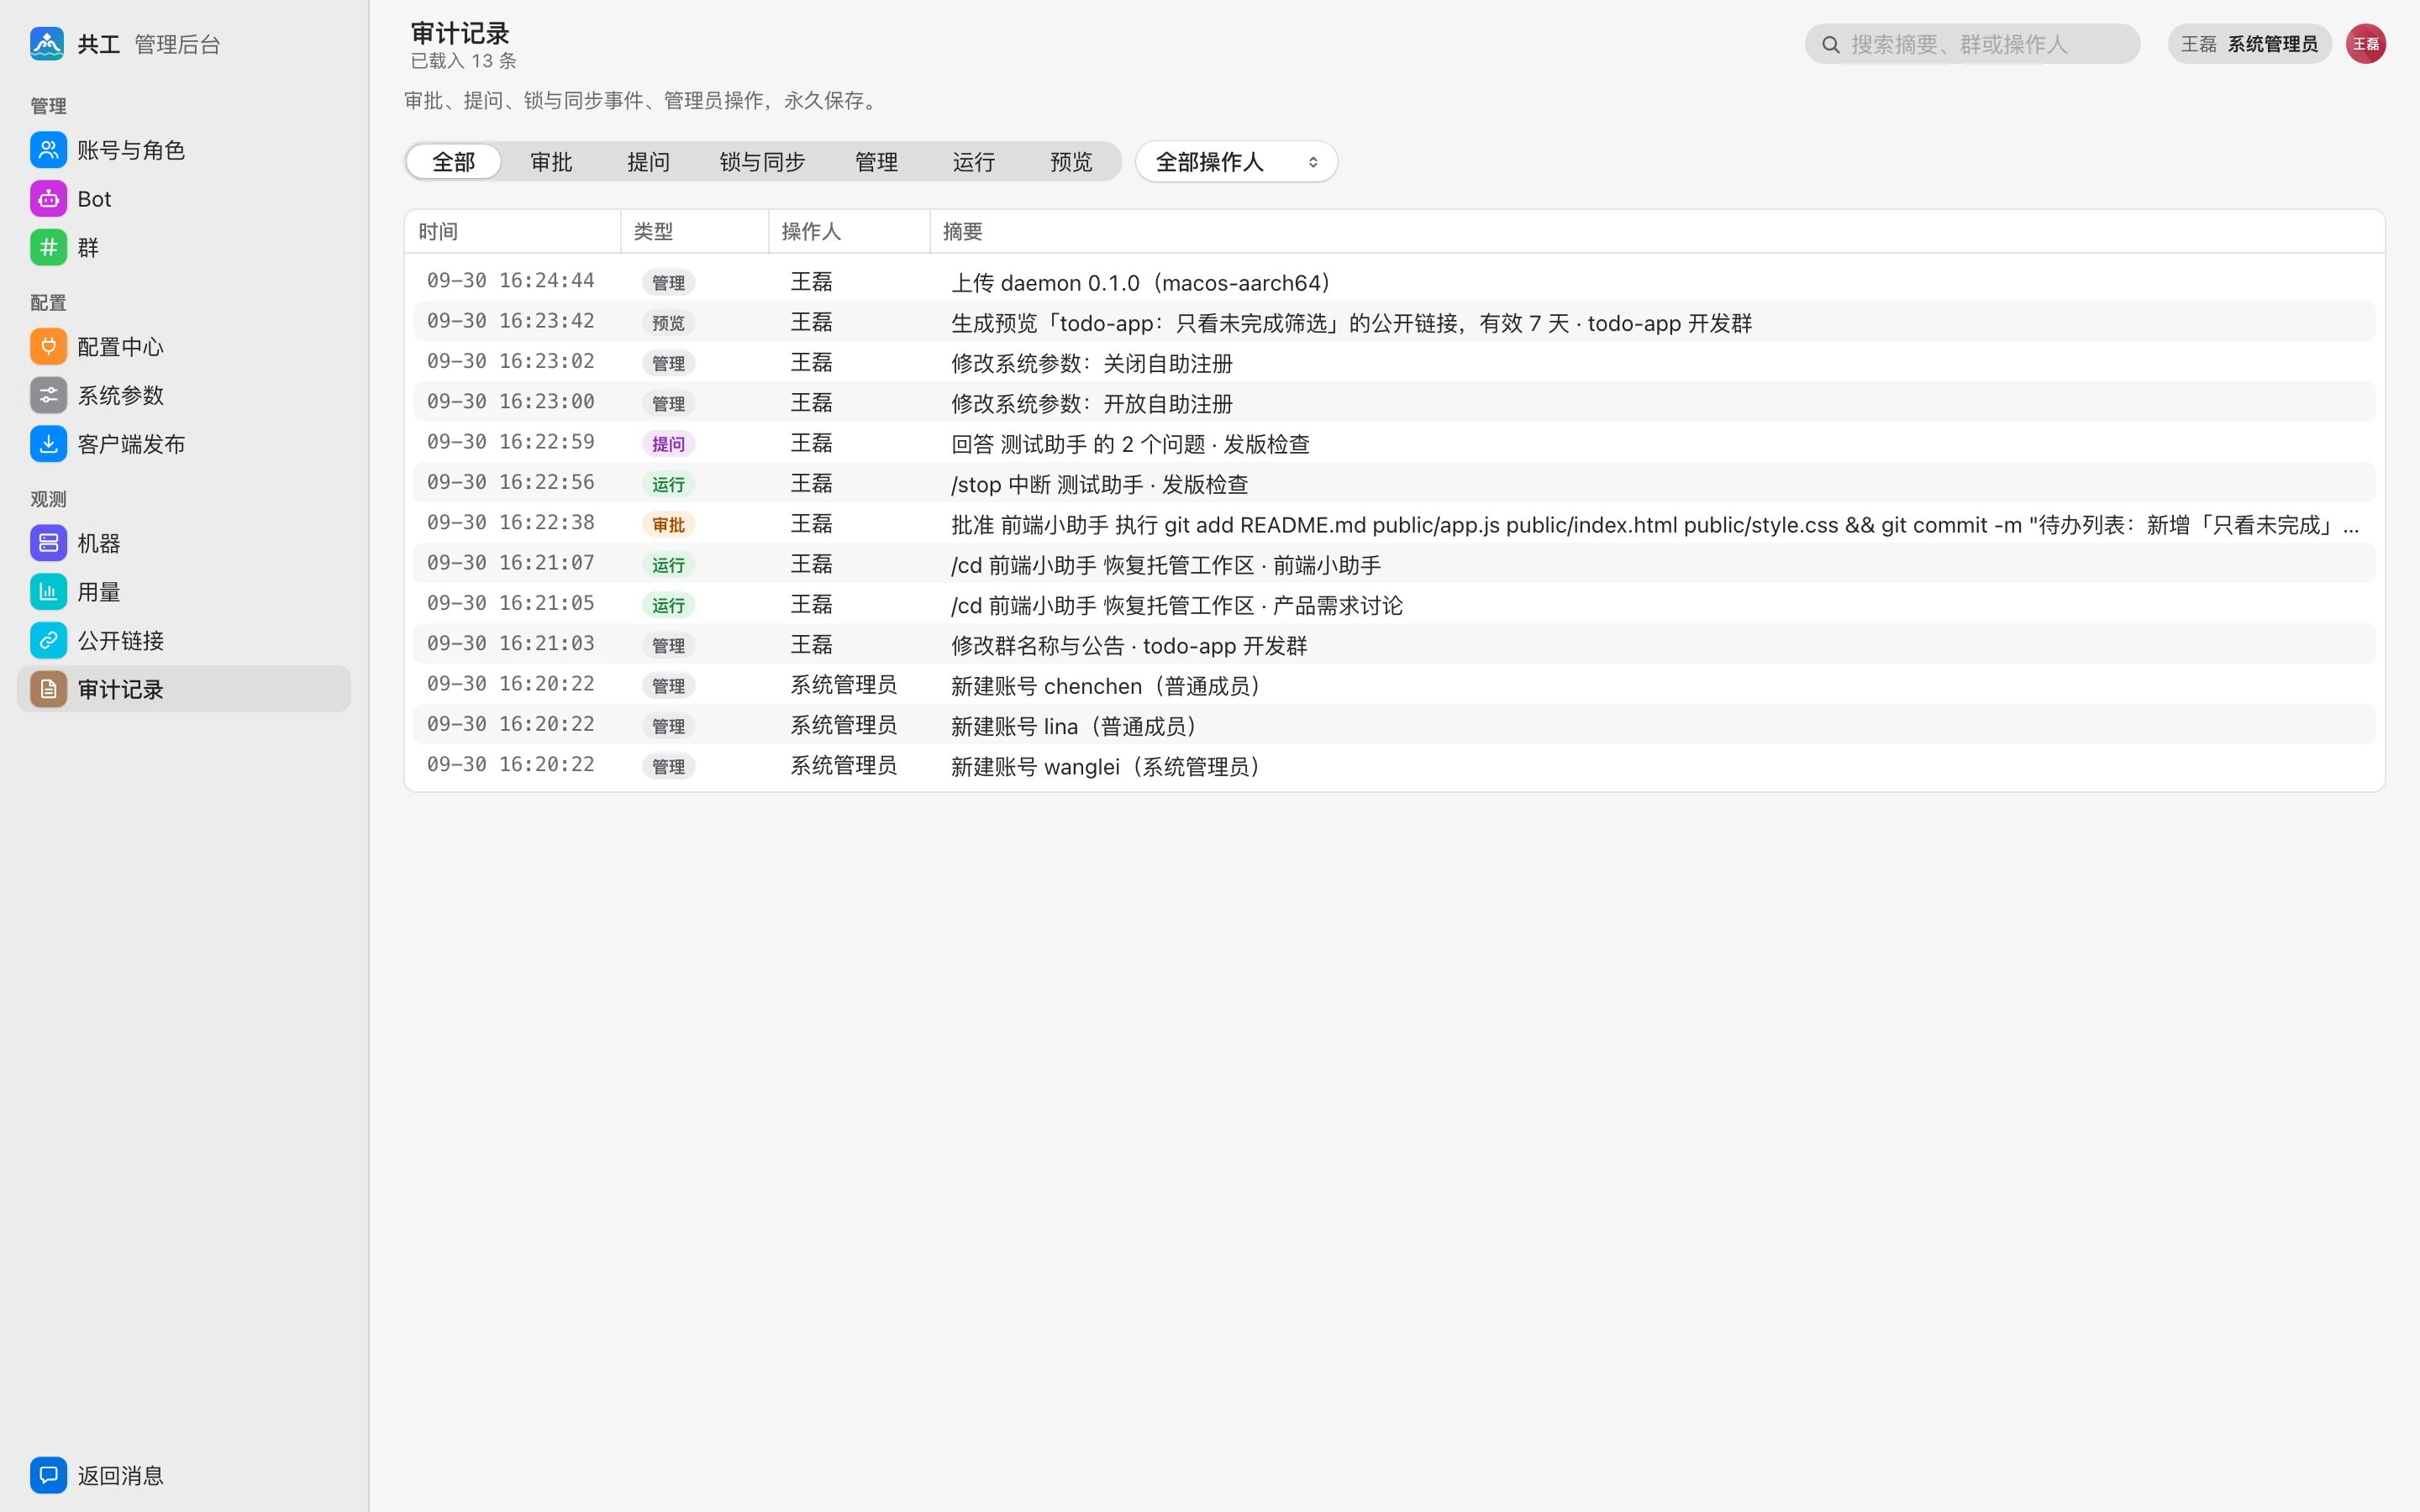Select the row 修改群名称与公告 · todo-app 开发群

[1394, 644]
